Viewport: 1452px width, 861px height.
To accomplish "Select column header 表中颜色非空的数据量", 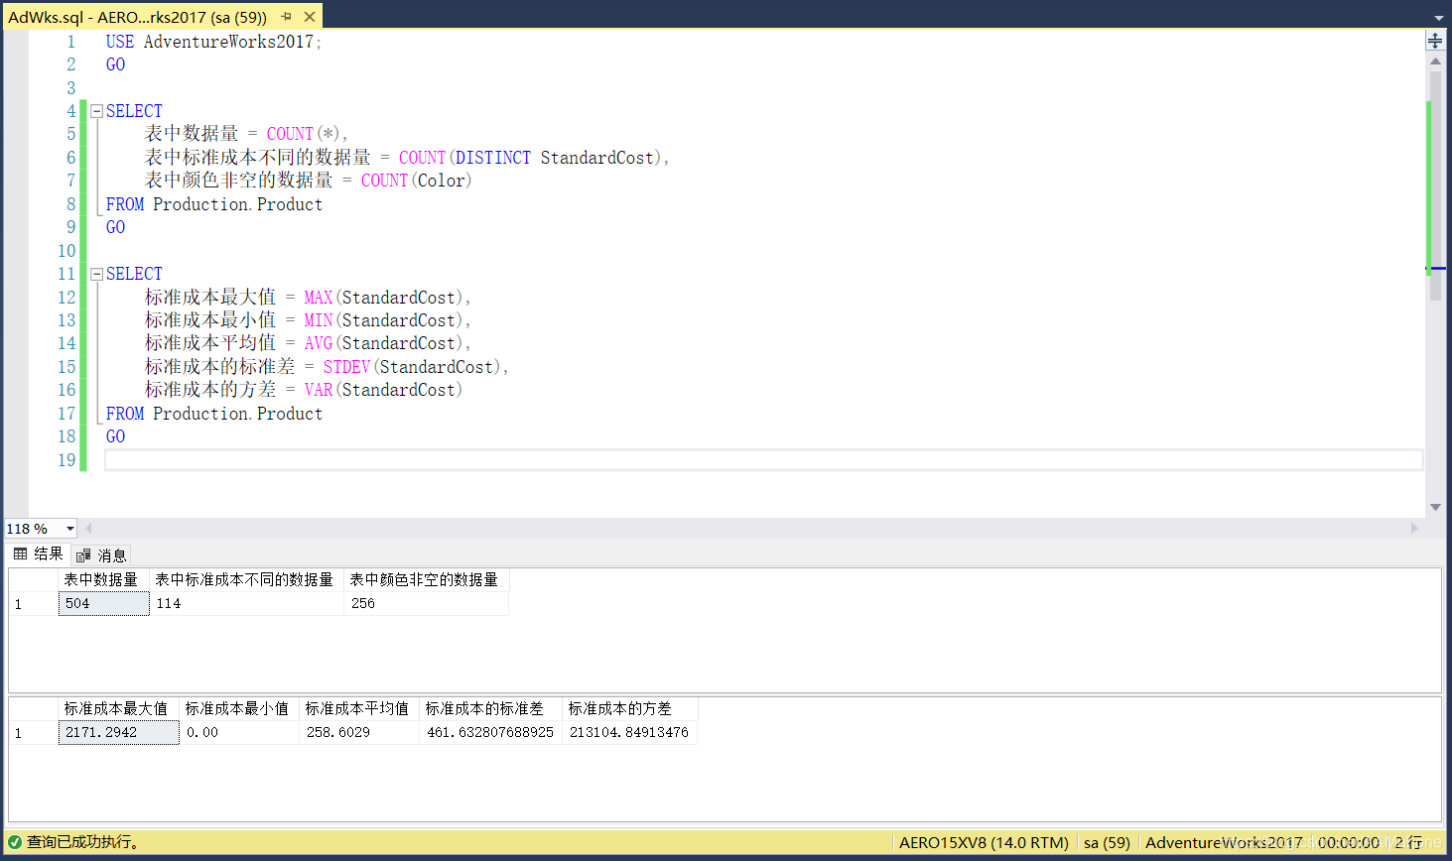I will tap(426, 579).
